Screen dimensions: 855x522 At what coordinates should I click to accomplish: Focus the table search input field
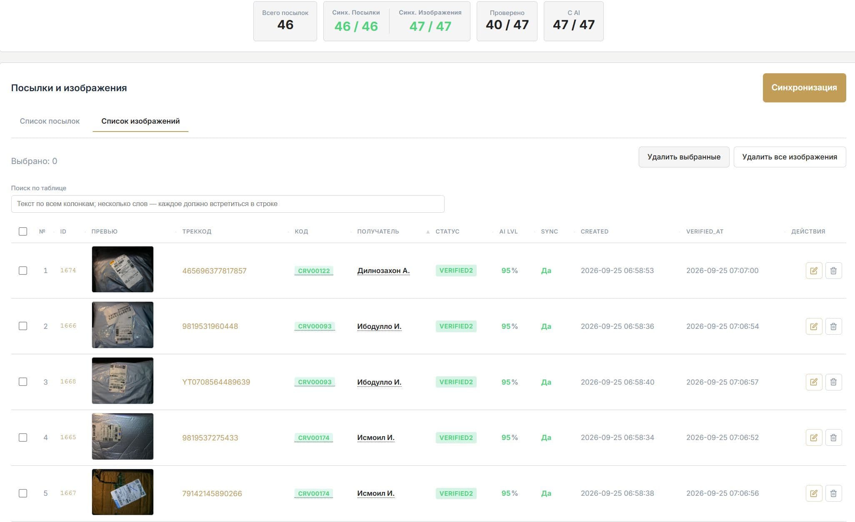pos(227,204)
